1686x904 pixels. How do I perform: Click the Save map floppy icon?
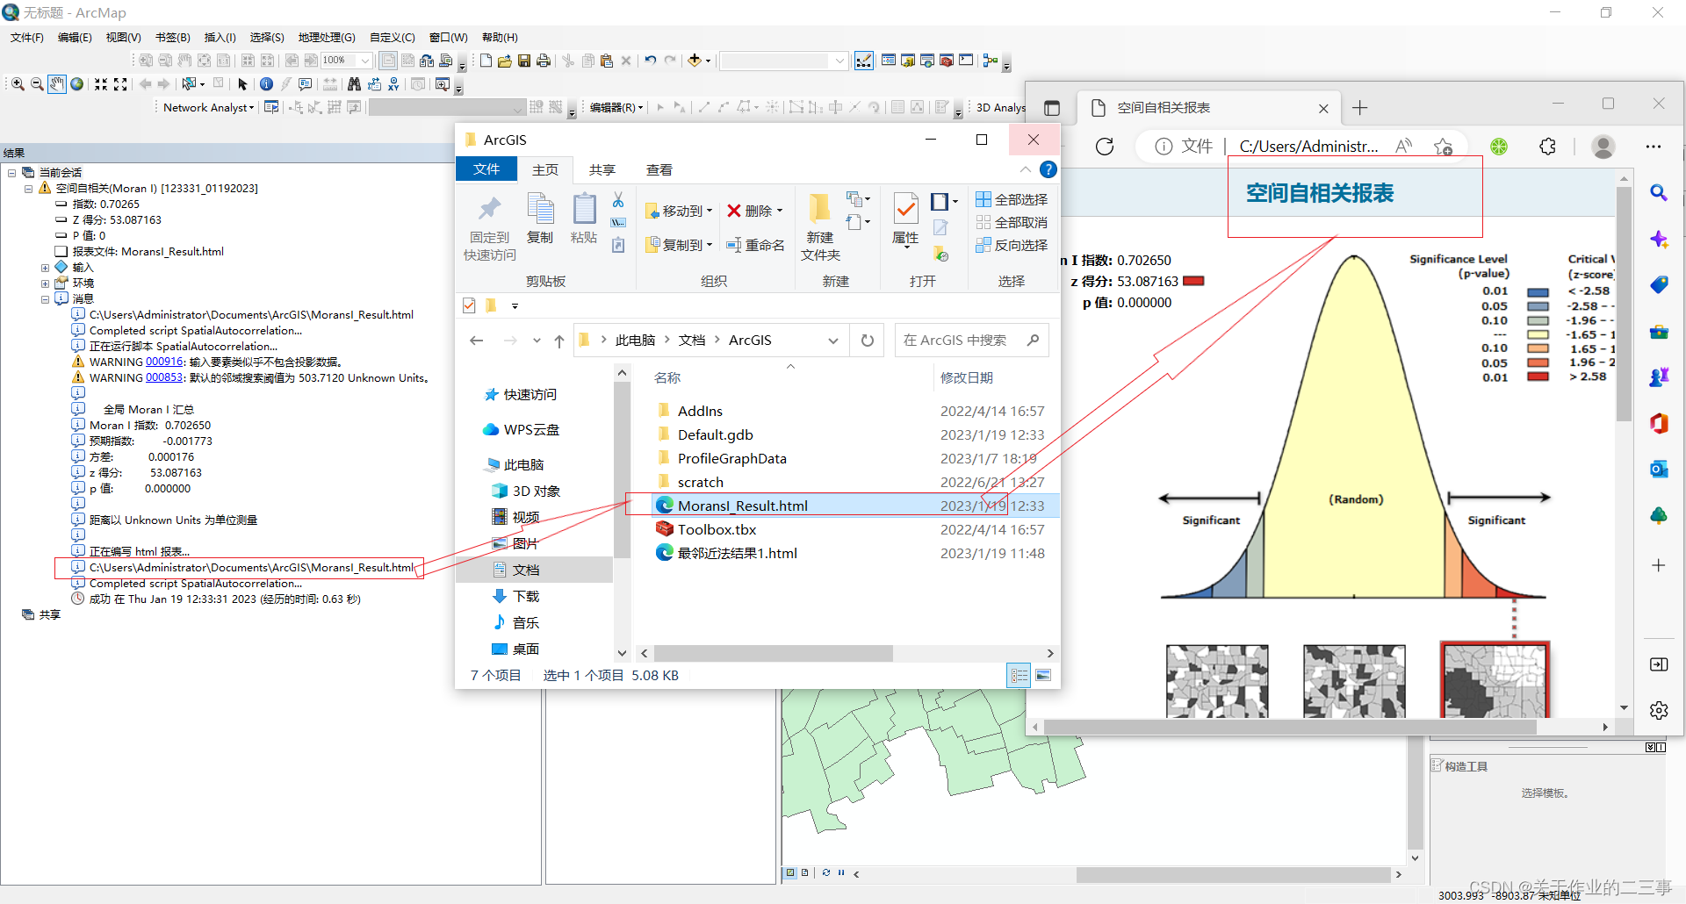(x=524, y=61)
